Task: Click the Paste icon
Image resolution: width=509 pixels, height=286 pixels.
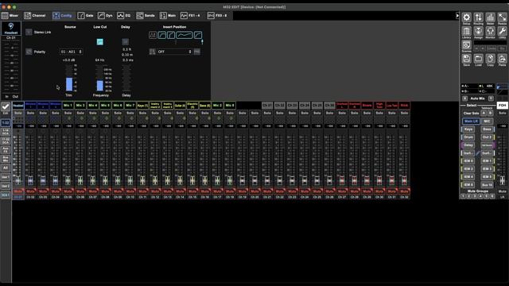Action: coord(502,59)
